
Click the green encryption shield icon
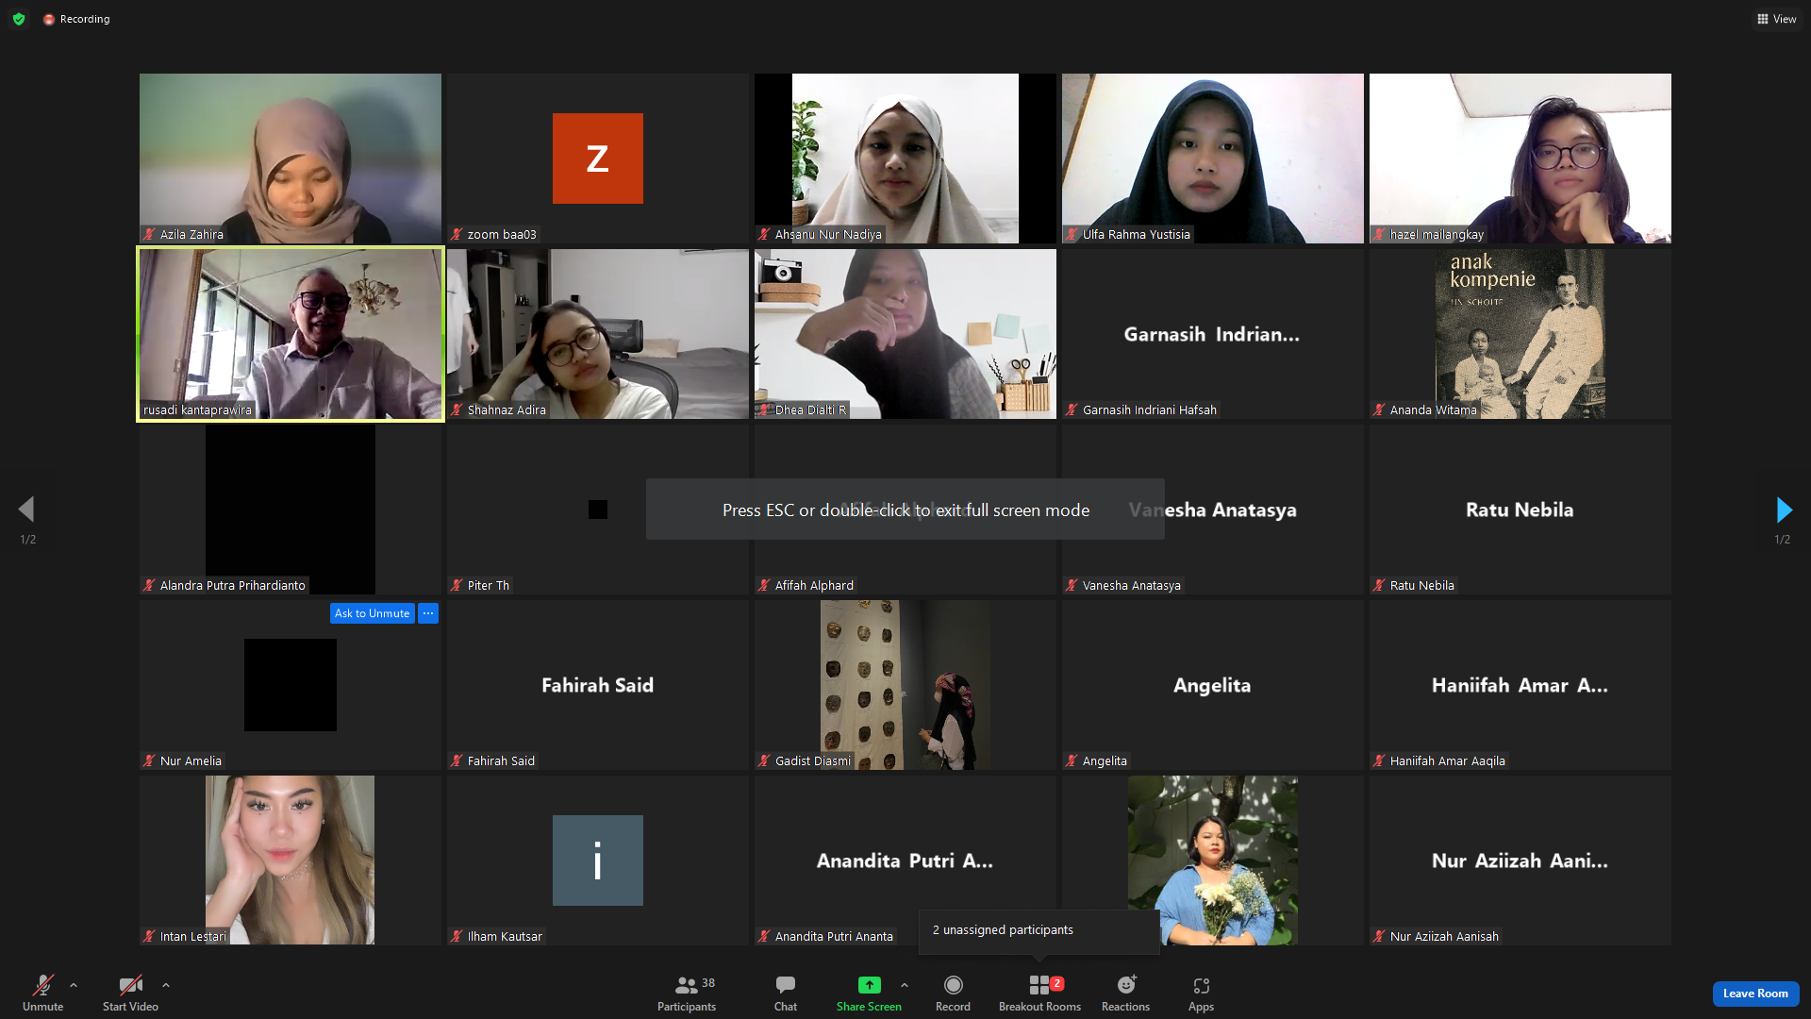point(19,19)
